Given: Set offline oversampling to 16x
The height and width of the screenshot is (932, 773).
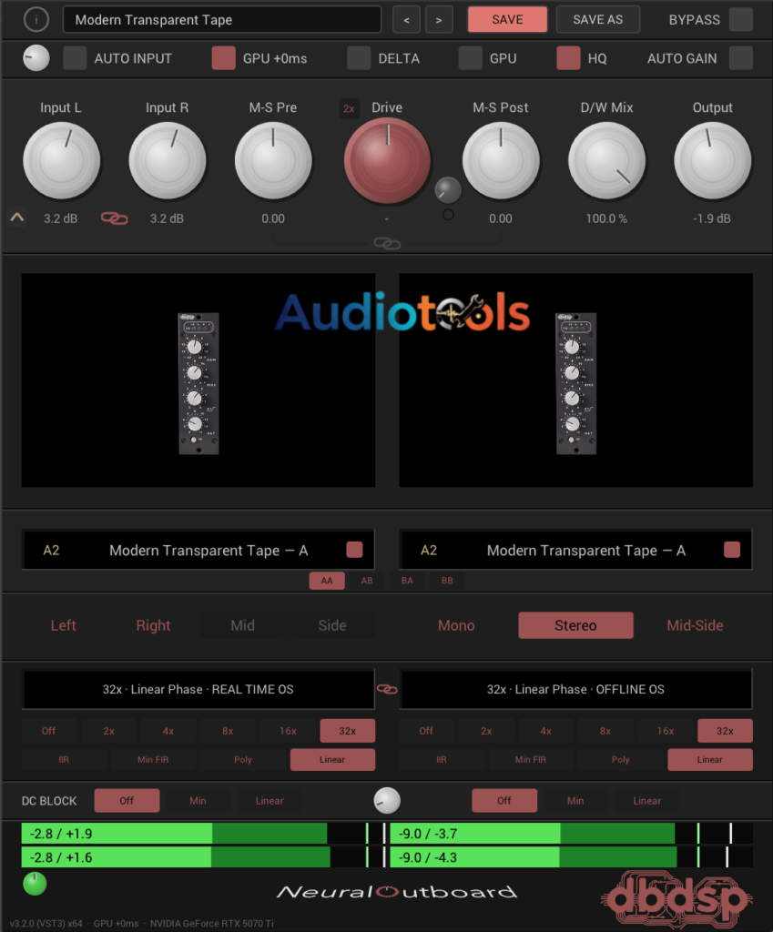Looking at the screenshot, I should (665, 731).
